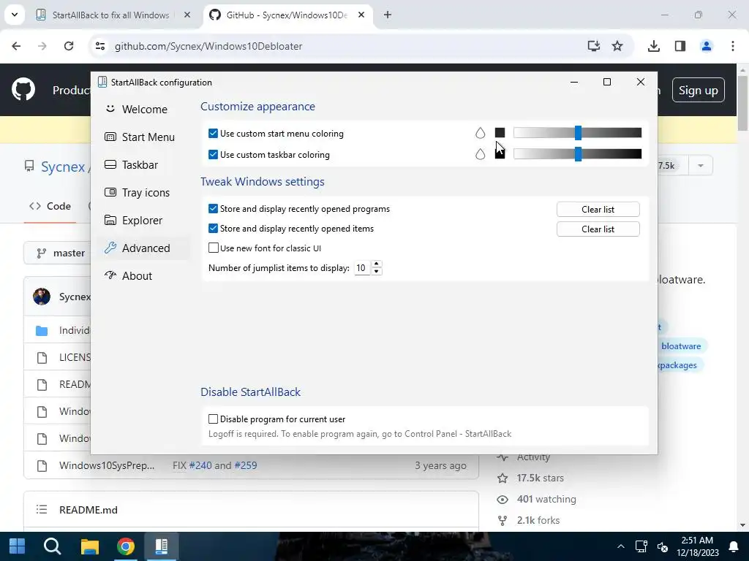The image size is (749, 561).
Task: Open a new browser tab
Action: [x=388, y=15]
